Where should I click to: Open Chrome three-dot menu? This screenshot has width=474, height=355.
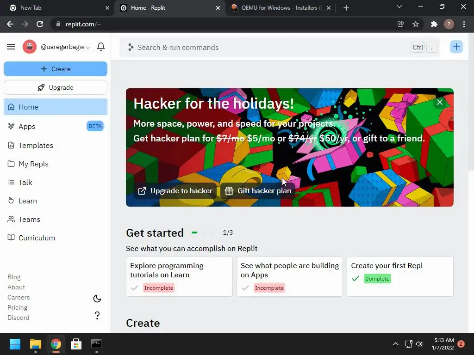[x=464, y=24]
